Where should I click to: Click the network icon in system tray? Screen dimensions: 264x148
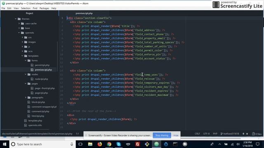click(232, 144)
